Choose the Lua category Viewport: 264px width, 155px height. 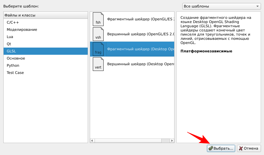point(10,37)
